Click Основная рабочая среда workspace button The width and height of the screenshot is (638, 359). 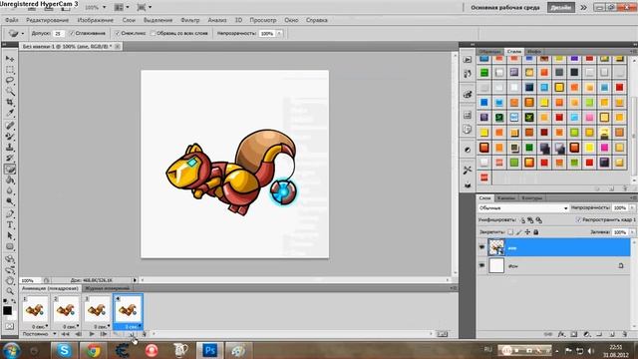[x=505, y=7]
